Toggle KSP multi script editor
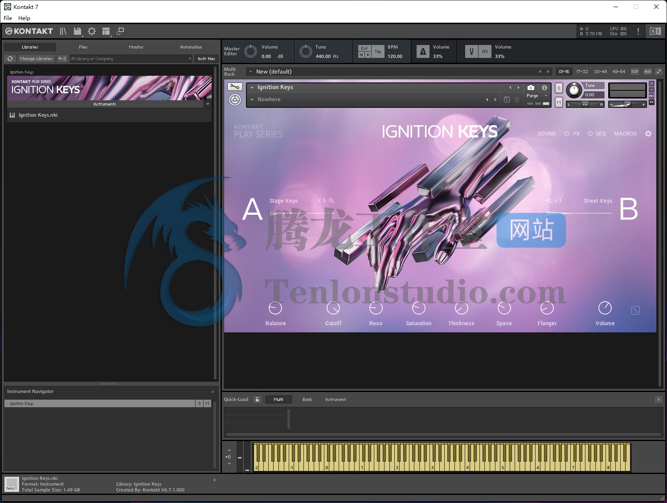This screenshot has height=503, width=667. 635,71
